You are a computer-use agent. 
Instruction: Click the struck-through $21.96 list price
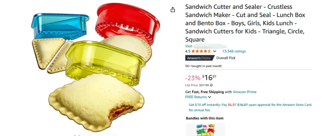click(x=204, y=85)
